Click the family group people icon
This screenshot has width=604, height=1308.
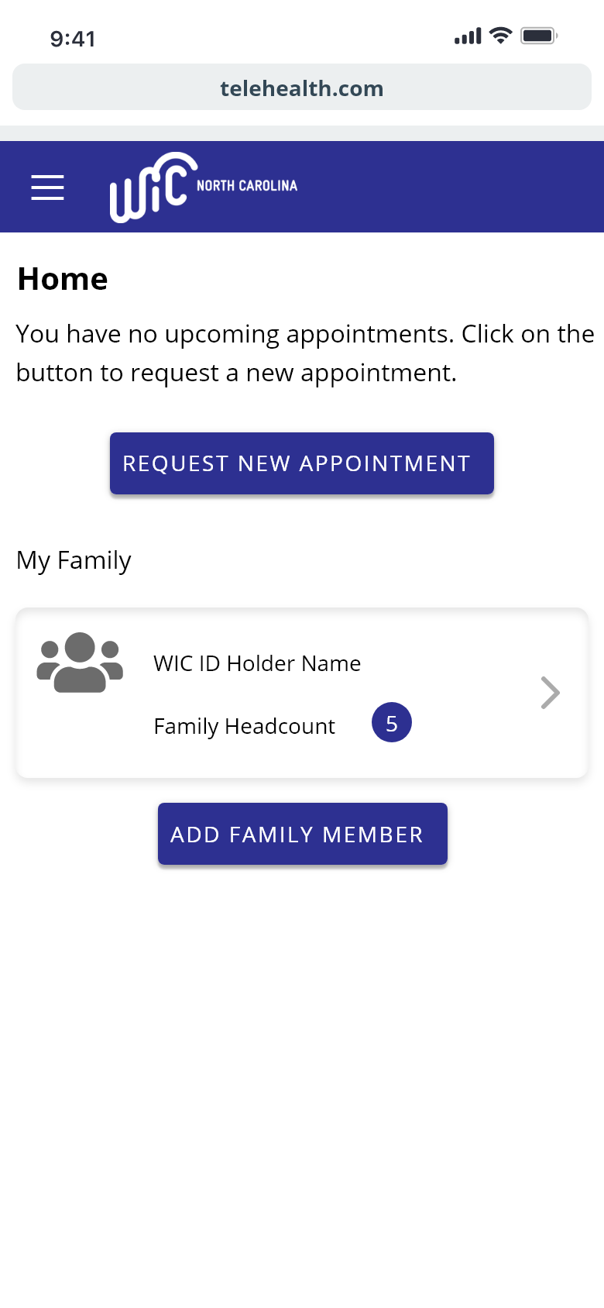pos(80,663)
